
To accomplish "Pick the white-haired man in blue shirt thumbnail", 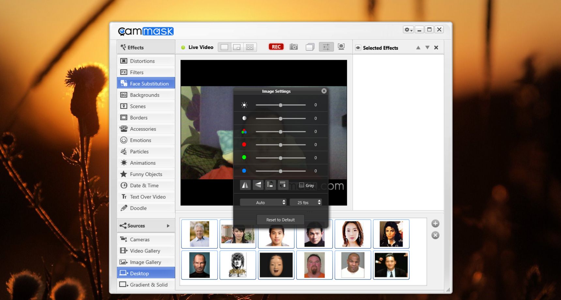I will [199, 234].
